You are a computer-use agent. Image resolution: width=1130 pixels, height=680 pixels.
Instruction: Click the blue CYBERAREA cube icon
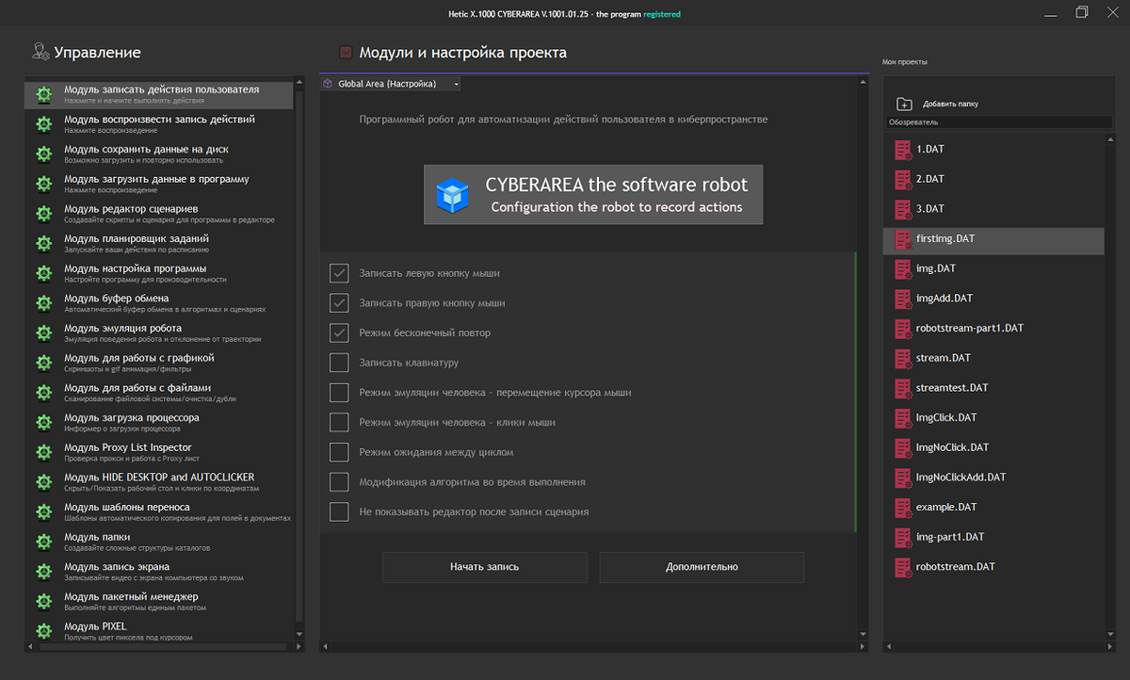click(x=452, y=196)
